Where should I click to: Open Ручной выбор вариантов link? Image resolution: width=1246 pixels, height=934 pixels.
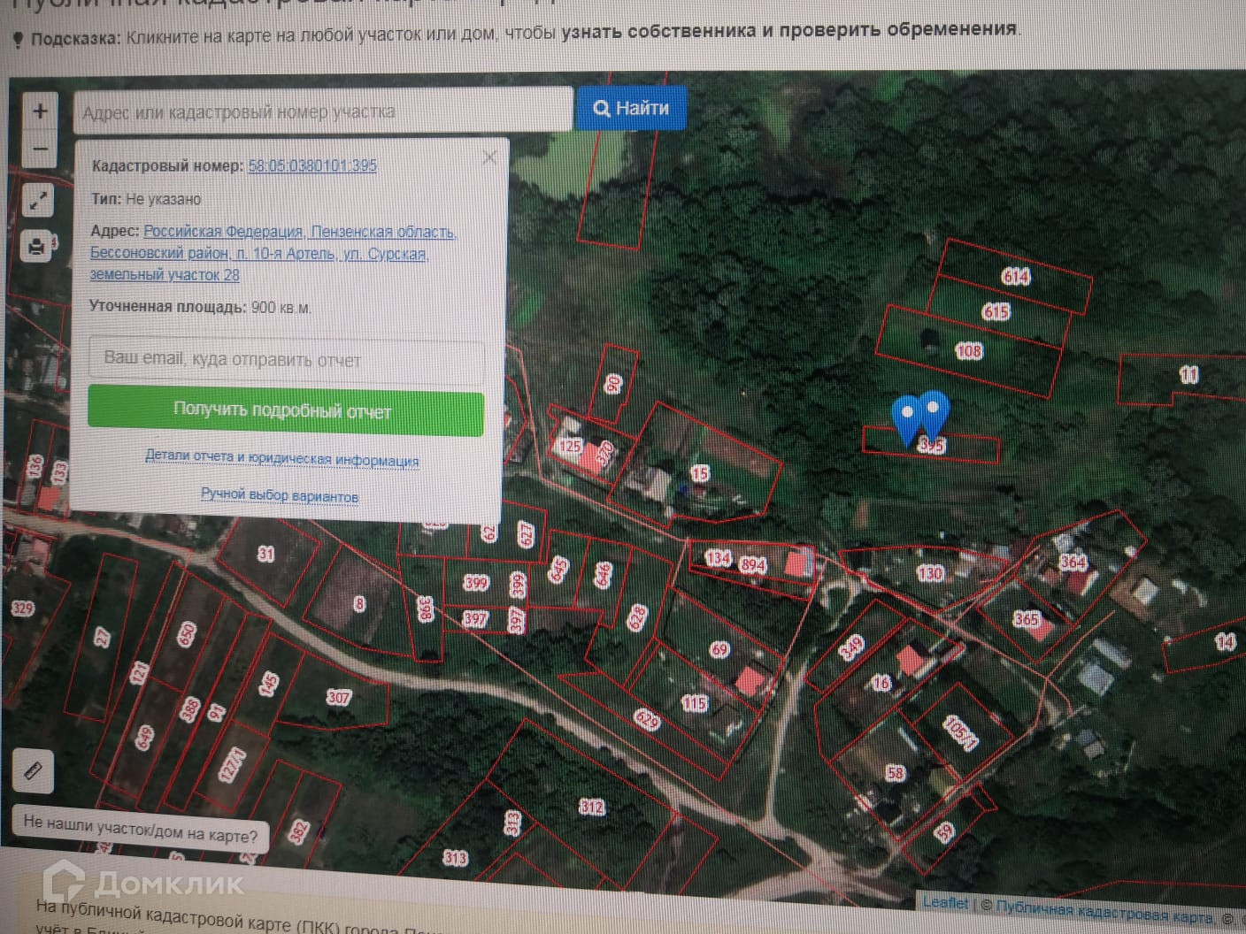click(x=280, y=495)
